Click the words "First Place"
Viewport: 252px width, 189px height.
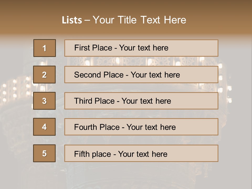(x=92, y=48)
